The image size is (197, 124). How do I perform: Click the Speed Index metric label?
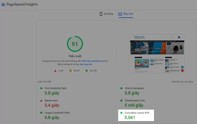[x=51, y=100]
